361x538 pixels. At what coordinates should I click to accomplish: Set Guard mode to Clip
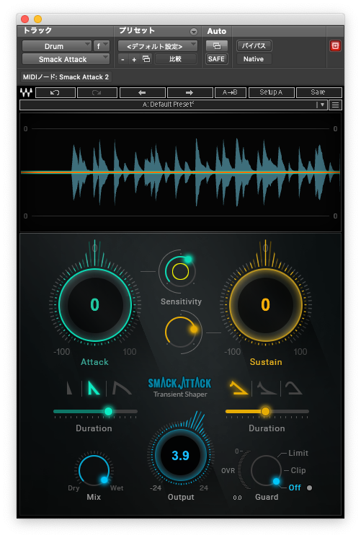coord(298,470)
